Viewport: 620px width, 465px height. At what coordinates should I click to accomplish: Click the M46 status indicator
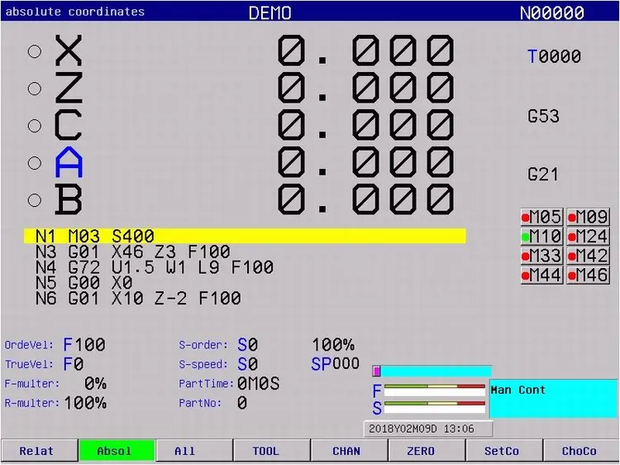pyautogui.click(x=588, y=275)
